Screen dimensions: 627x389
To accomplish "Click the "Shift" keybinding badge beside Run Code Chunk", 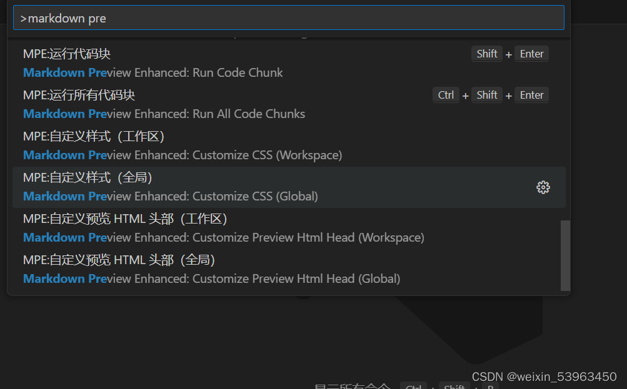I will (486, 54).
